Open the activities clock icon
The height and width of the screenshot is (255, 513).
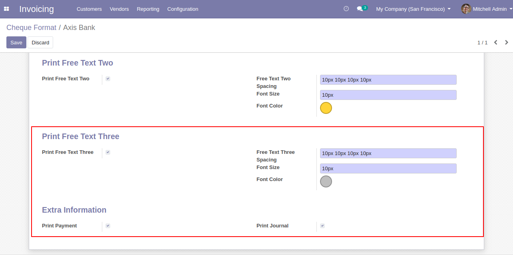point(346,9)
